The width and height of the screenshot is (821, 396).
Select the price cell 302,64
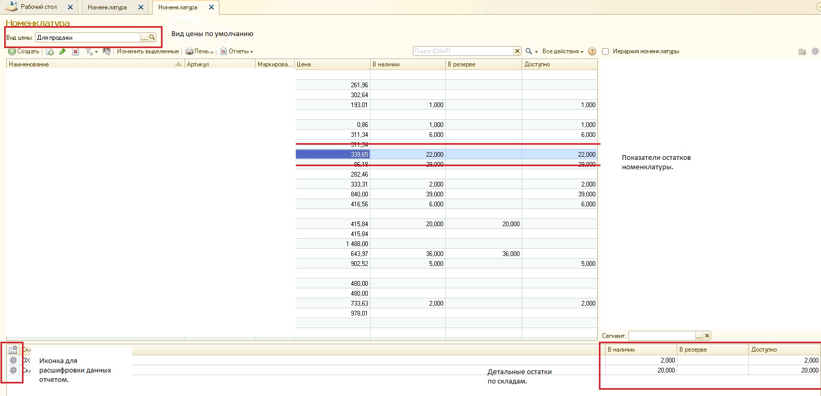pyautogui.click(x=333, y=95)
